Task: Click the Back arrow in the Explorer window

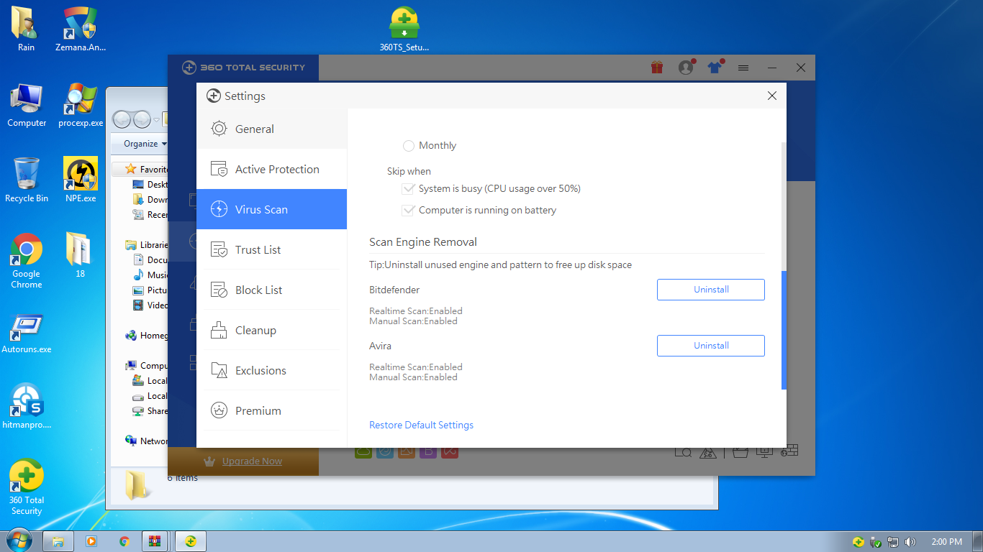Action: 122,119
